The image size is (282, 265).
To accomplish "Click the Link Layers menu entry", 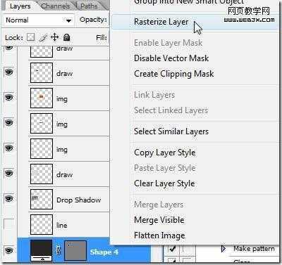I will [154, 95].
